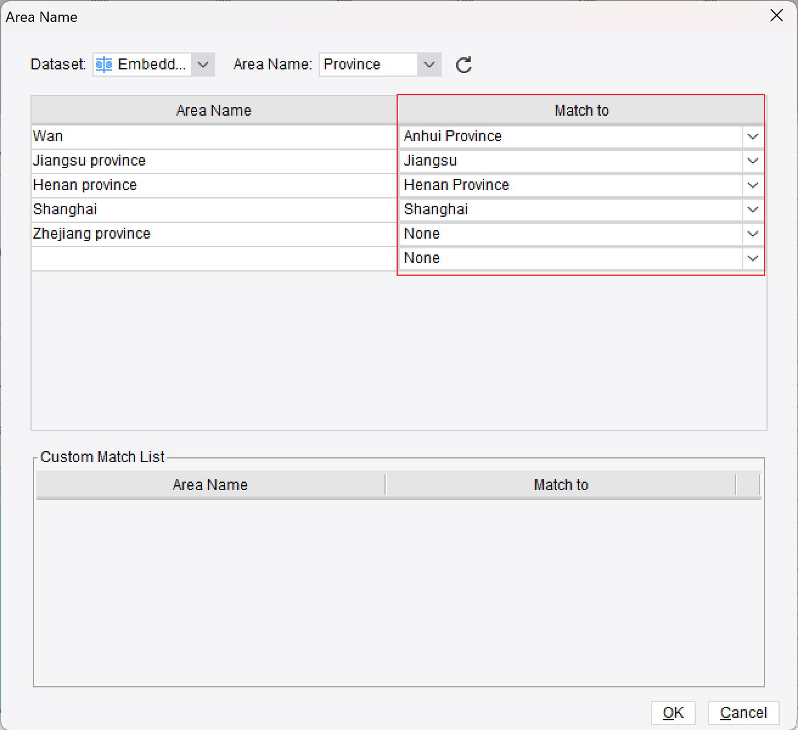Screen dimensions: 798x730
Task: Click the Embedded dataset icon
Action: 103,64
